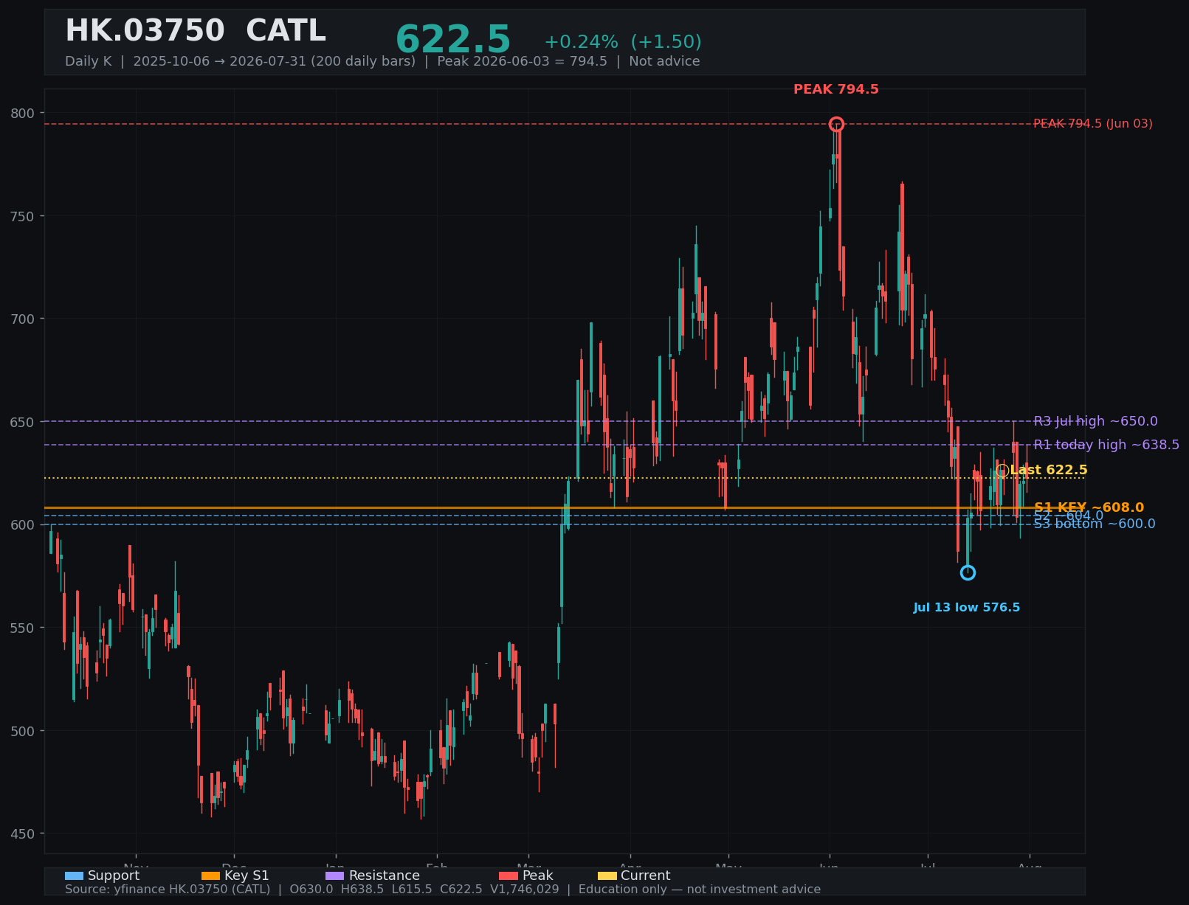Image resolution: width=1189 pixels, height=905 pixels.
Task: Click the 700 tick on the price axis
Action: pyautogui.click(x=23, y=319)
